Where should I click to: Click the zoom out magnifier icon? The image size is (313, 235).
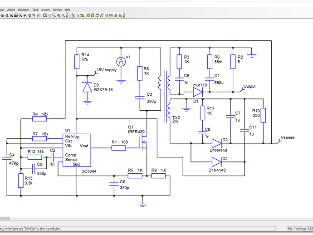(63, 15)
